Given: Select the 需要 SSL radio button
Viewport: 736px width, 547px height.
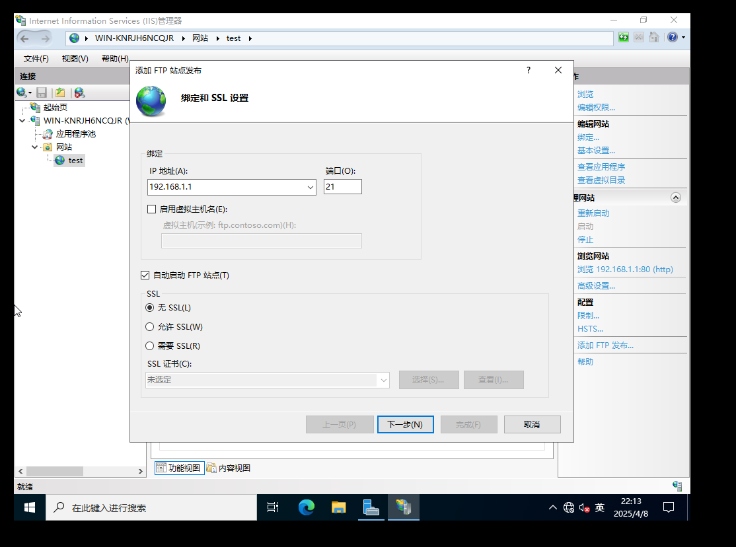Looking at the screenshot, I should click(x=150, y=346).
